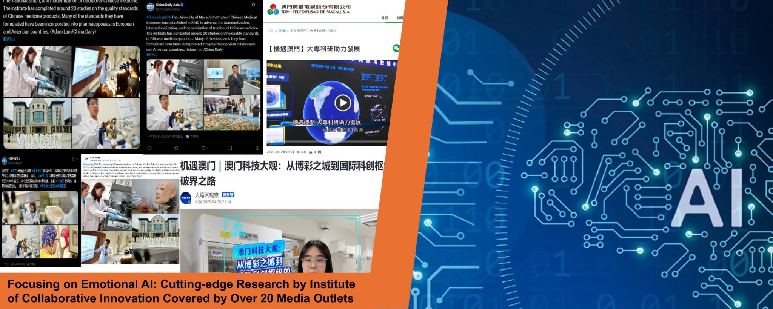Viewport: 773px width, 309px height.
Task: Open the city scale model photo
Action: click(232, 112)
